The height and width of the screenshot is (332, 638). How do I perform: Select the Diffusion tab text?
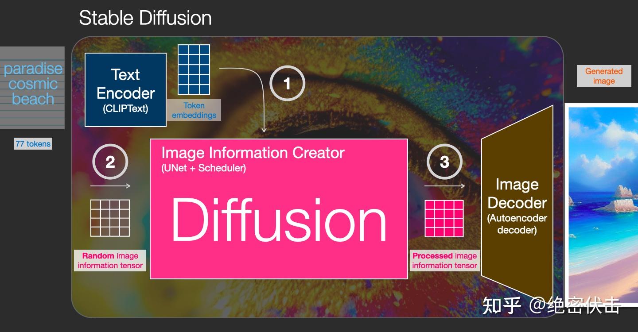(x=278, y=220)
